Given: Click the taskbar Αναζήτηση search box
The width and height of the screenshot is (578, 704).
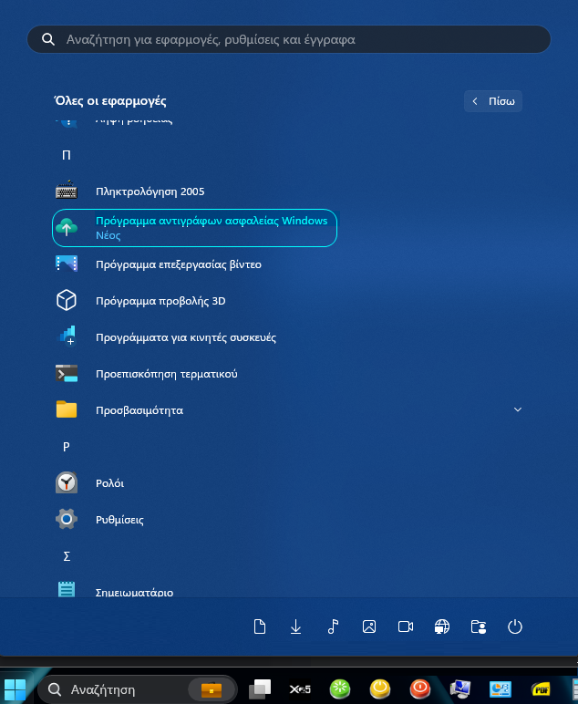Looking at the screenshot, I should (138, 689).
